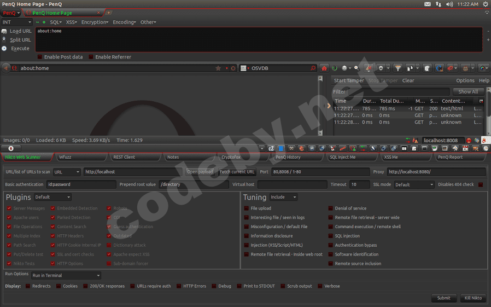Open the Run Options dropdown
The height and width of the screenshot is (307, 491).
click(66, 275)
